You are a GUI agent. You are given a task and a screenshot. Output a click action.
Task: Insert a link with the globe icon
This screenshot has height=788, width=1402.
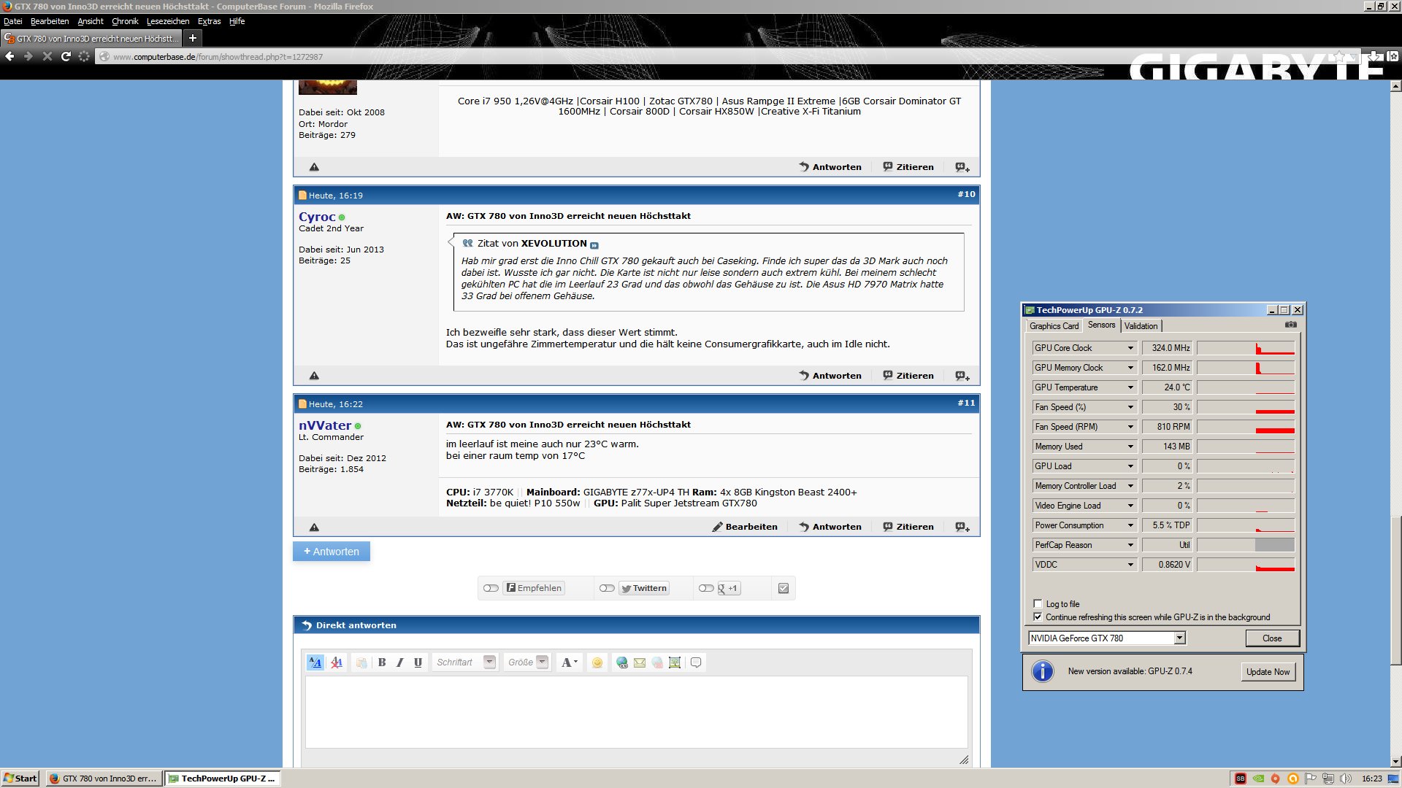pyautogui.click(x=622, y=663)
